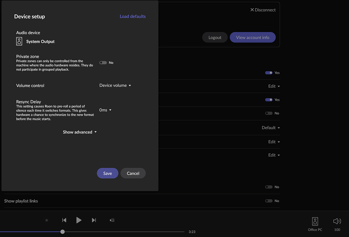Image resolution: width=349 pixels, height=237 pixels.
Task: Skip to the next track
Action: 94,220
